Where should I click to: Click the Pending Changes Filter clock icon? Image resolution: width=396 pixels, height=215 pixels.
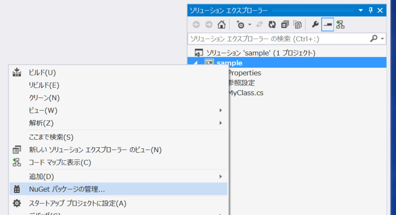click(x=240, y=25)
